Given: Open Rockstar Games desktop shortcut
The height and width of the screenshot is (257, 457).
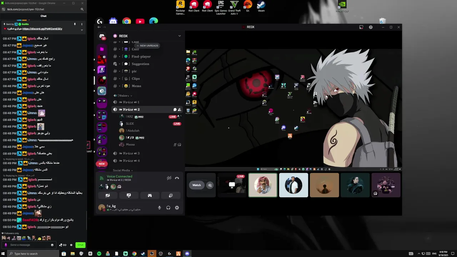Looking at the screenshot, I should (x=181, y=7).
